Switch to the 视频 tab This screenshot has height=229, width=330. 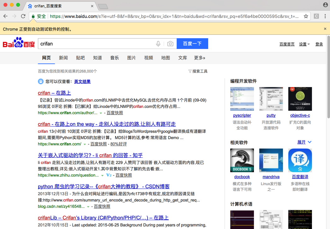(149, 58)
